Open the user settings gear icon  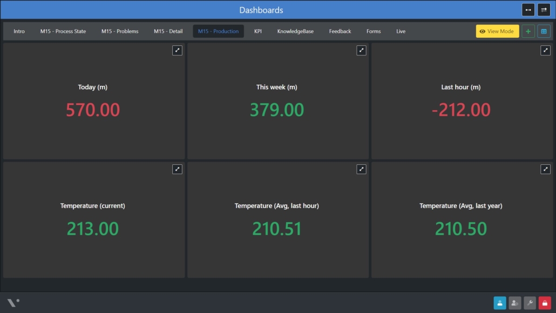(515, 303)
